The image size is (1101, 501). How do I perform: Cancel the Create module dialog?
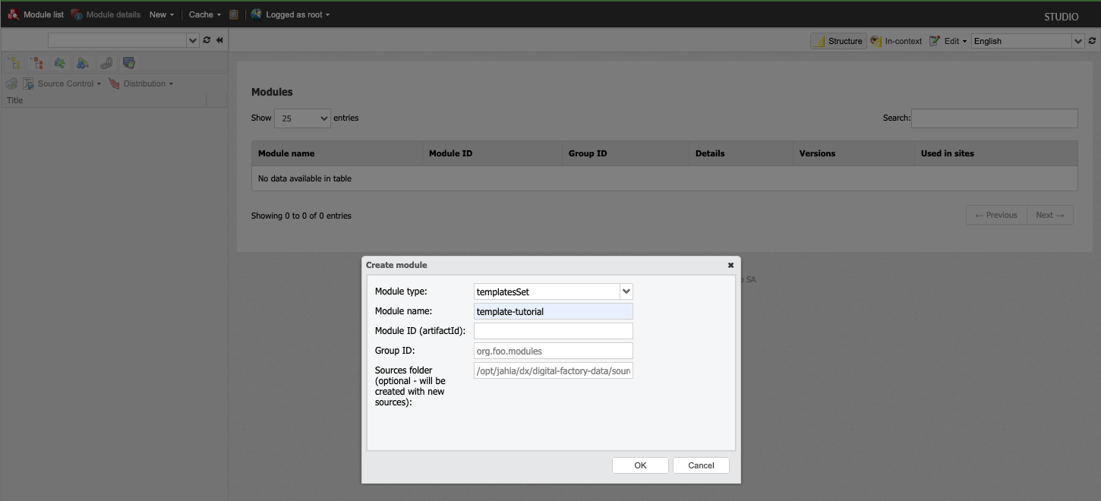[x=701, y=465]
